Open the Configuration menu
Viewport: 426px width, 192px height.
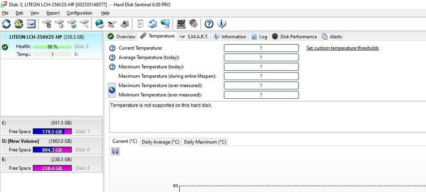tap(79, 13)
